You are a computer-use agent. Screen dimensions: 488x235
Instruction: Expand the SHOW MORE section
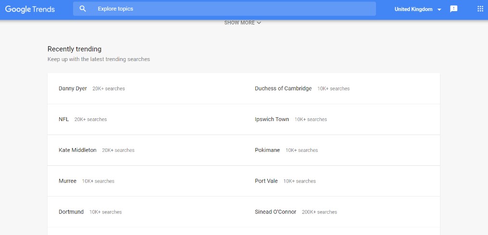click(x=242, y=23)
